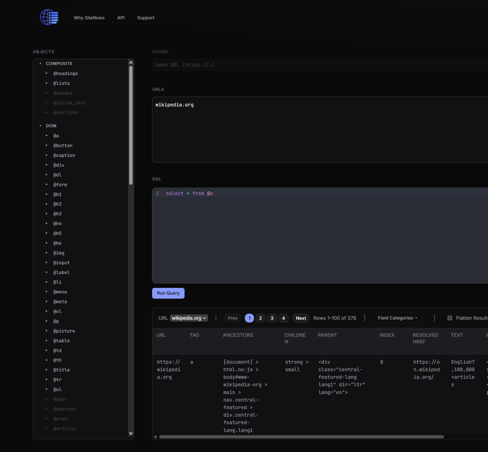Screen dimensions: 488x452
Task: Go to previous results page
Action: [x=233, y=318]
